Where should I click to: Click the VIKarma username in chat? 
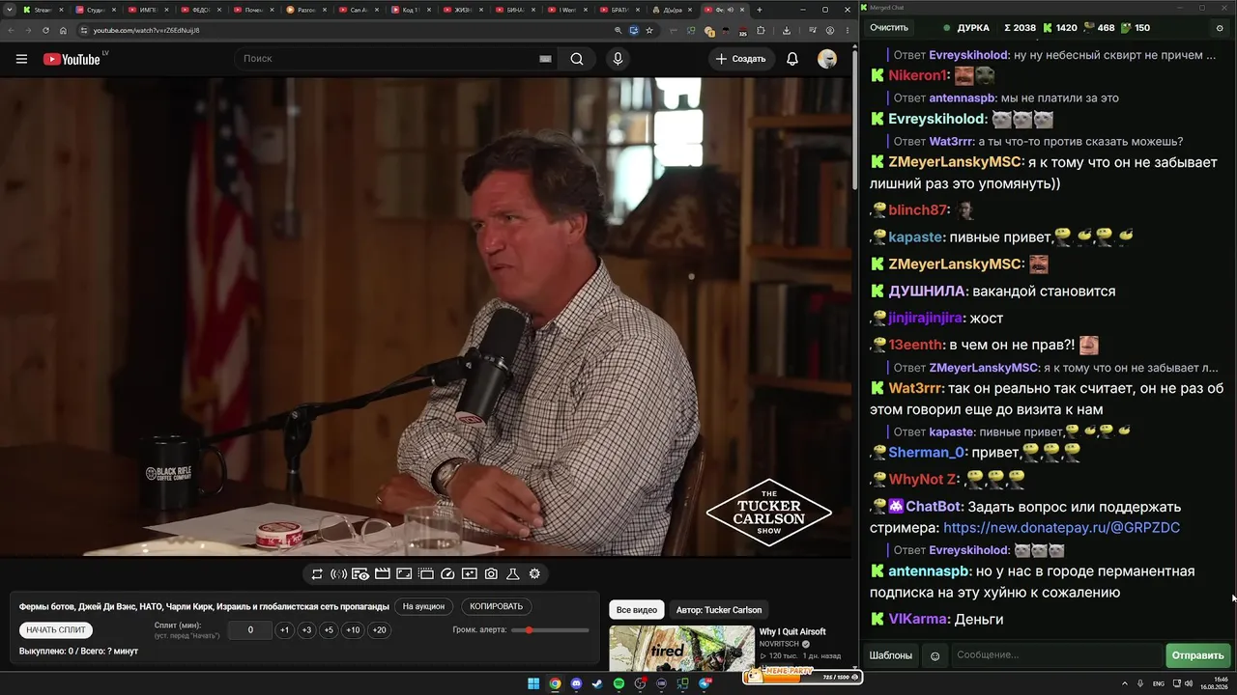(917, 620)
